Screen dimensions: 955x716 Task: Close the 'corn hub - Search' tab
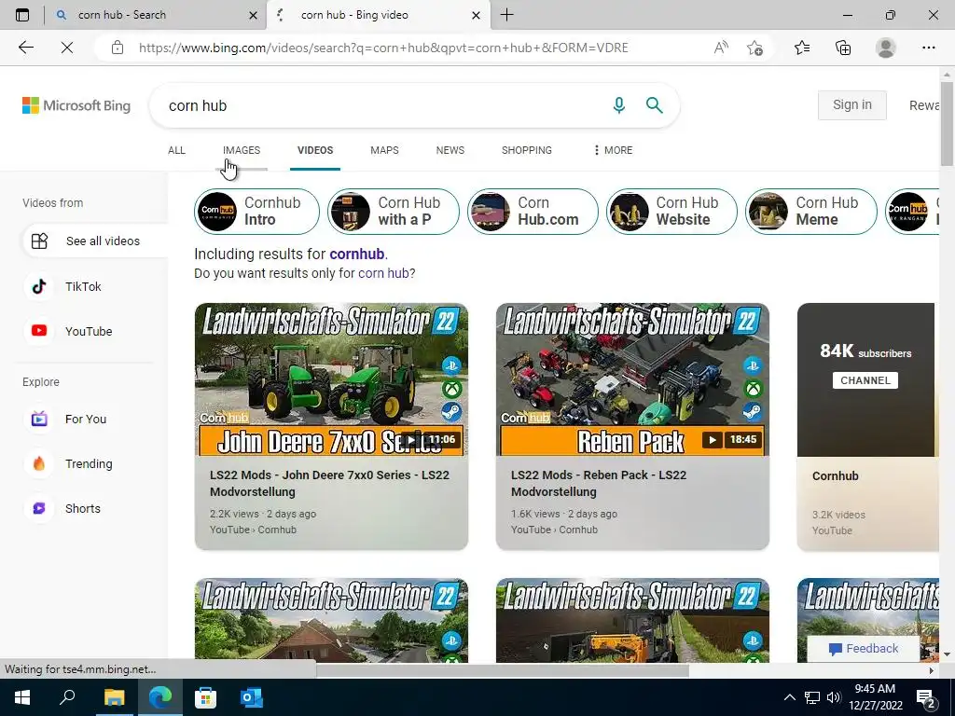click(x=254, y=15)
